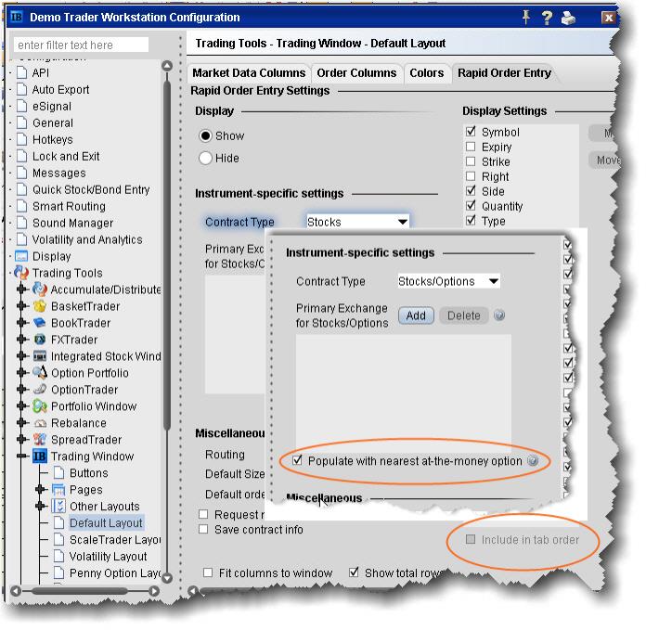
Task: Expand the BasketTrader tree node
Action: pos(22,306)
